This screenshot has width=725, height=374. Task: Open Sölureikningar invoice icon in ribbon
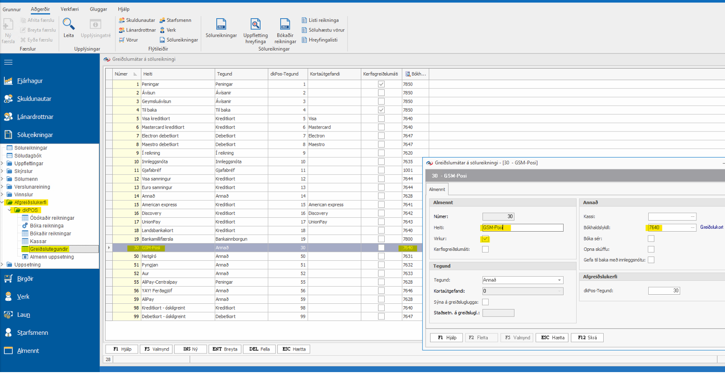[x=221, y=24]
